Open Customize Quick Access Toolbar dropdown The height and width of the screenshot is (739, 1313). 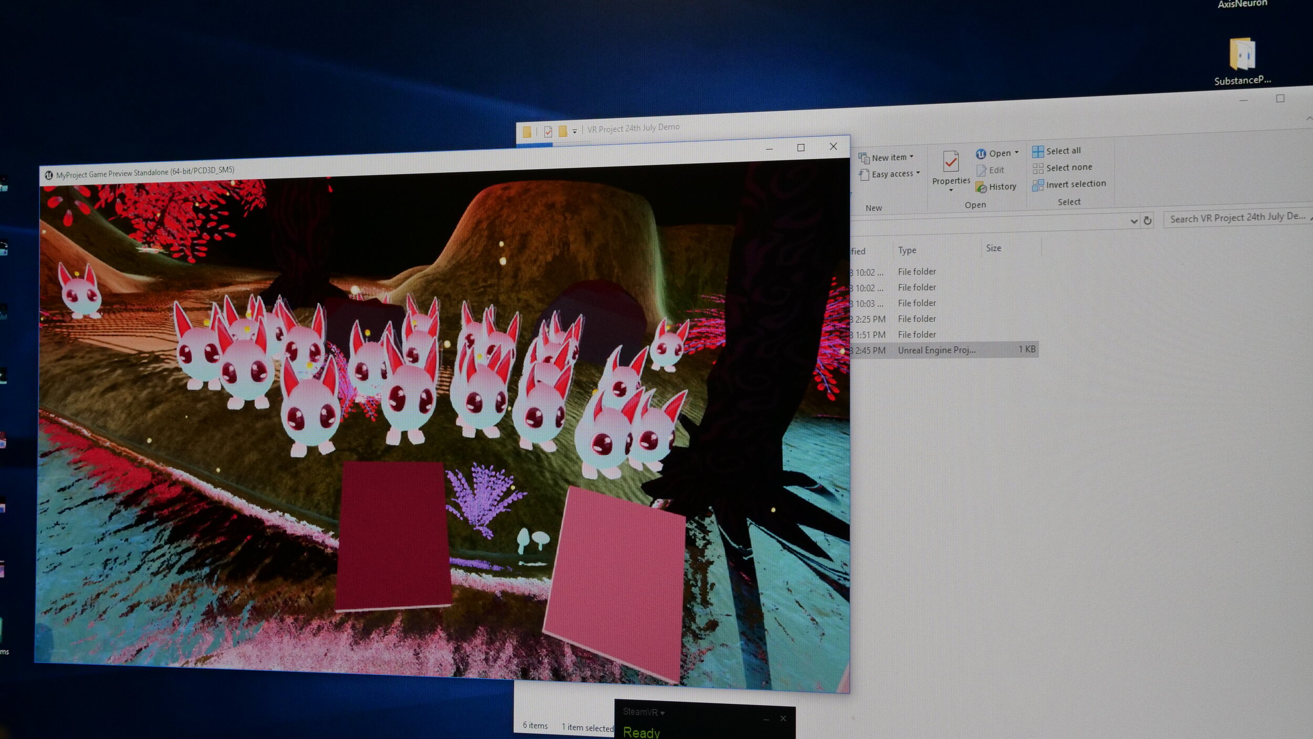[575, 131]
